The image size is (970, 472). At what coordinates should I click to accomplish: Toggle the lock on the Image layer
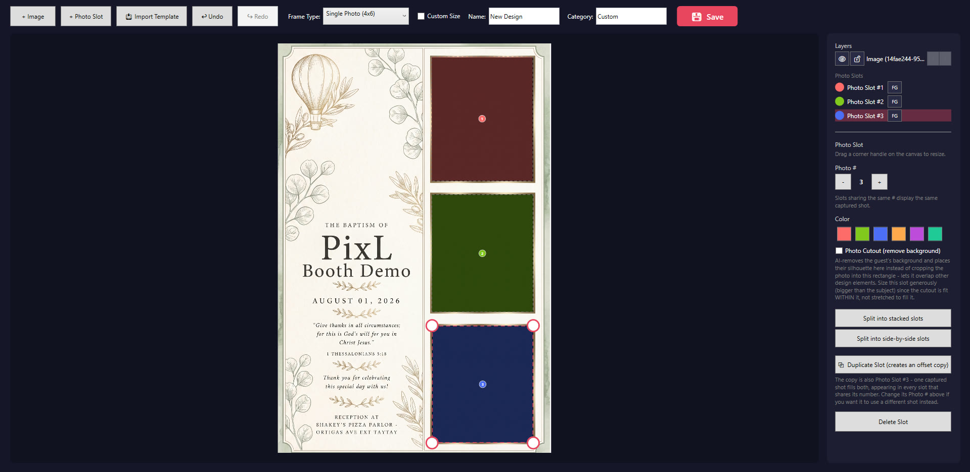coord(857,59)
